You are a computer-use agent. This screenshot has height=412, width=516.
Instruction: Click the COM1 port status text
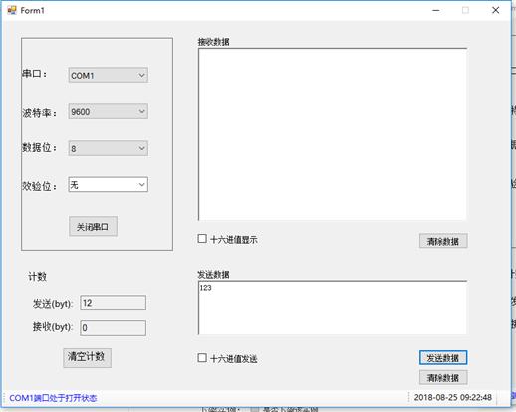click(53, 398)
